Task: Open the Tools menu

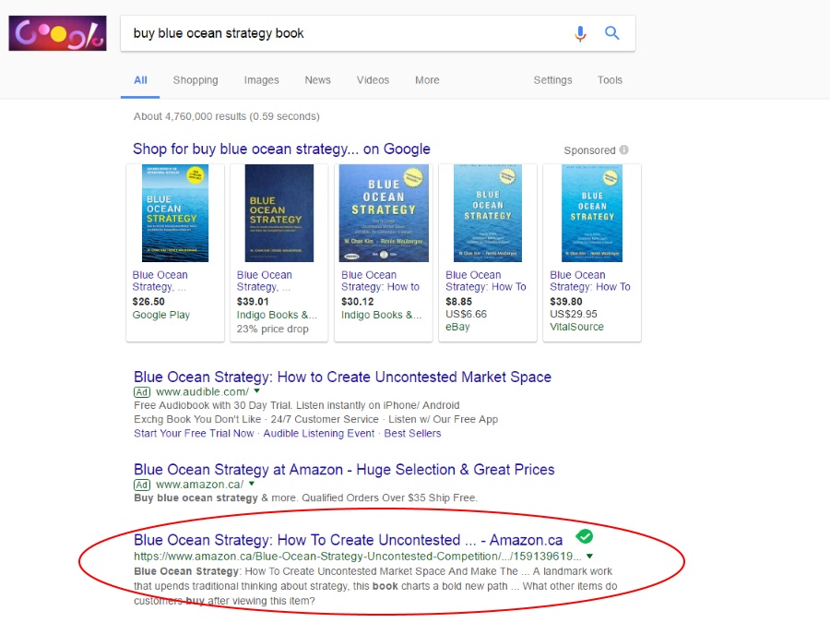Action: [x=610, y=80]
